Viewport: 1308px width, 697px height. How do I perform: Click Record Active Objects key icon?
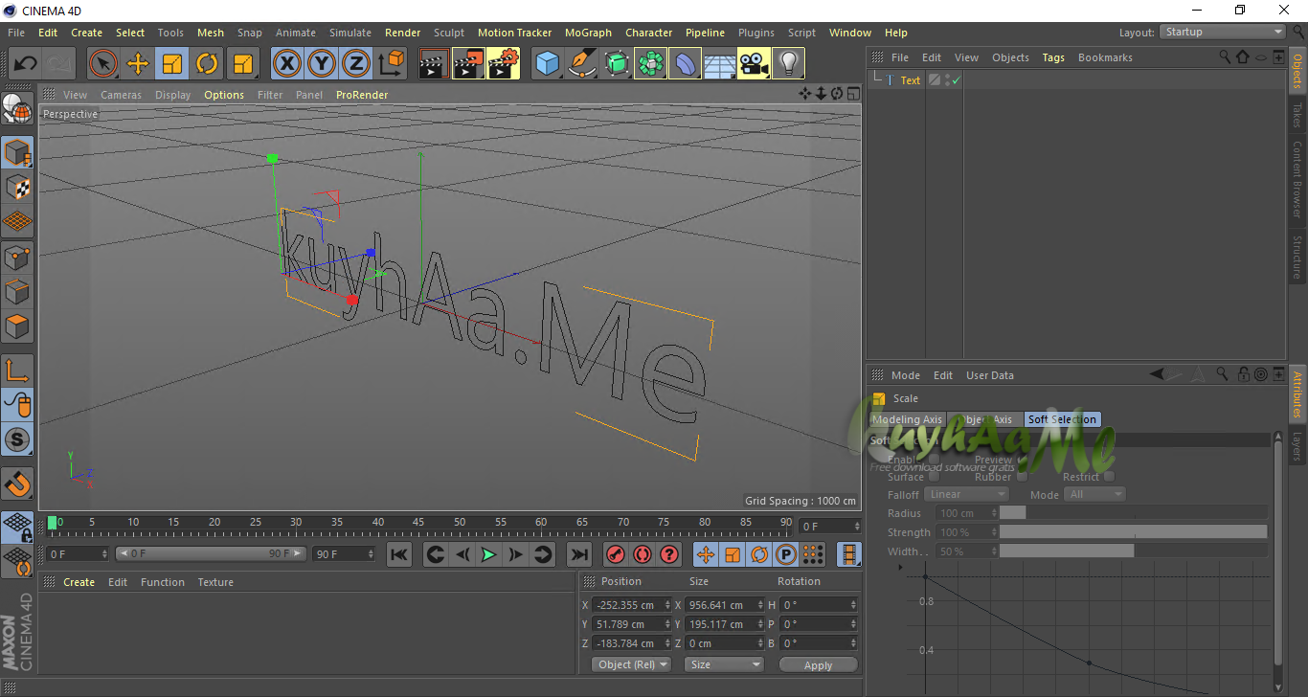616,554
